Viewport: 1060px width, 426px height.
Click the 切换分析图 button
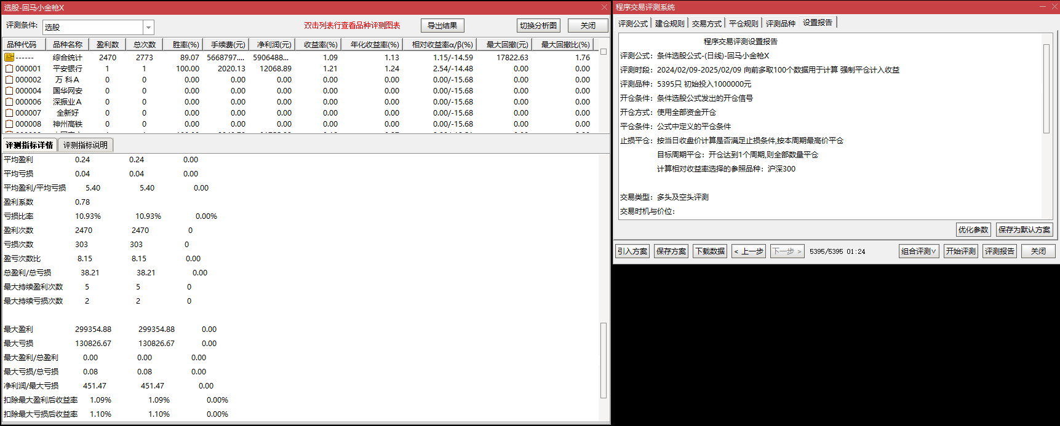coord(538,25)
